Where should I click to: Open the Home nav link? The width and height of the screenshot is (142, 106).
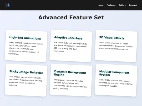pyautogui.click(x=100, y=5)
